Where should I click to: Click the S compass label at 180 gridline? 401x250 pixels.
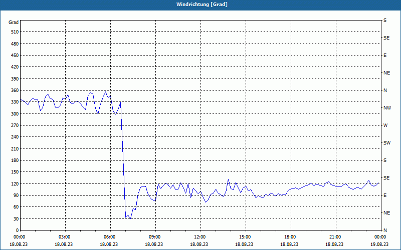(385, 160)
